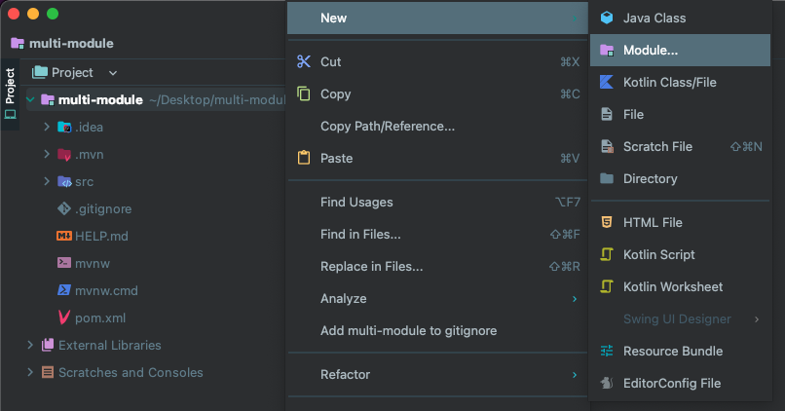Image resolution: width=785 pixels, height=411 pixels.
Task: Click the Project tool window stripe button
Action: (10, 94)
